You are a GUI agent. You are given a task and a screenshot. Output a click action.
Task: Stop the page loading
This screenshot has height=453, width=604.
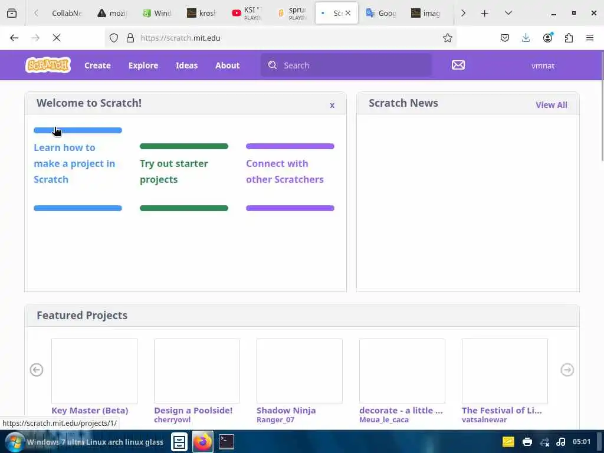(x=57, y=38)
